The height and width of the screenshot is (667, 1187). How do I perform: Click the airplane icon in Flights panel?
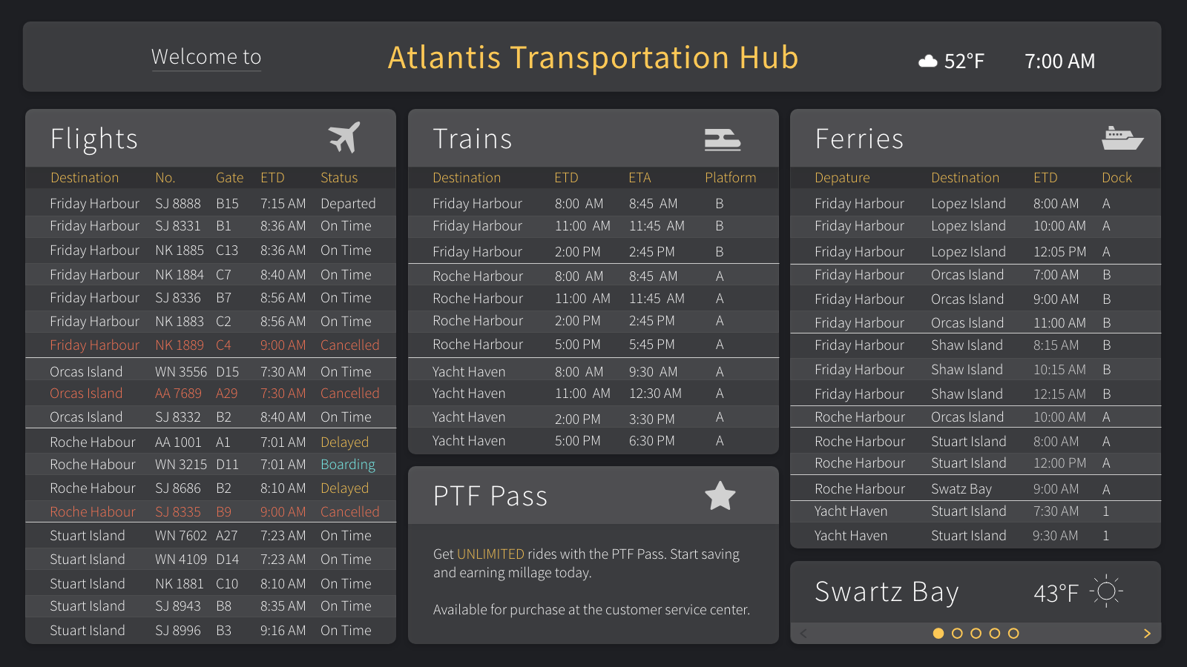pos(344,137)
